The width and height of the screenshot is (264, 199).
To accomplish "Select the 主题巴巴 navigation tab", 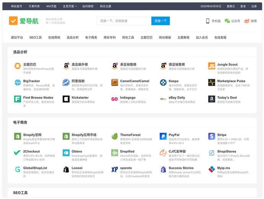I will (146, 38).
